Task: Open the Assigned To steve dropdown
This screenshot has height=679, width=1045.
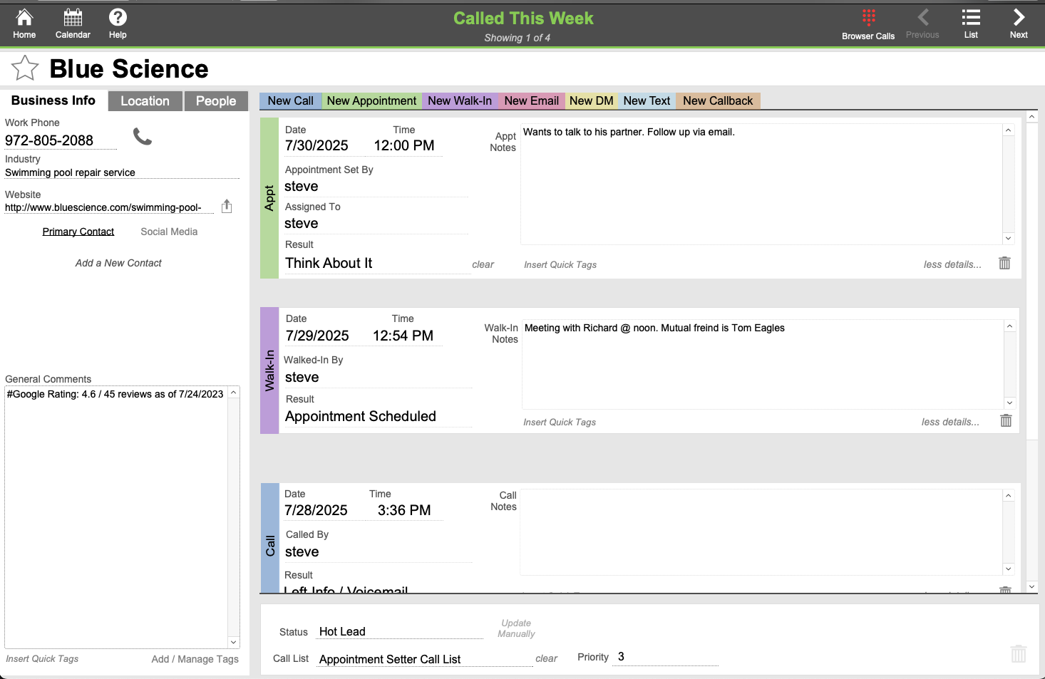Action: click(x=376, y=224)
